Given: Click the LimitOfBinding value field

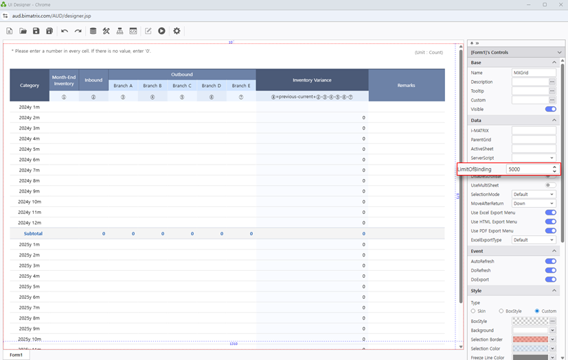Looking at the screenshot, I should coord(527,169).
